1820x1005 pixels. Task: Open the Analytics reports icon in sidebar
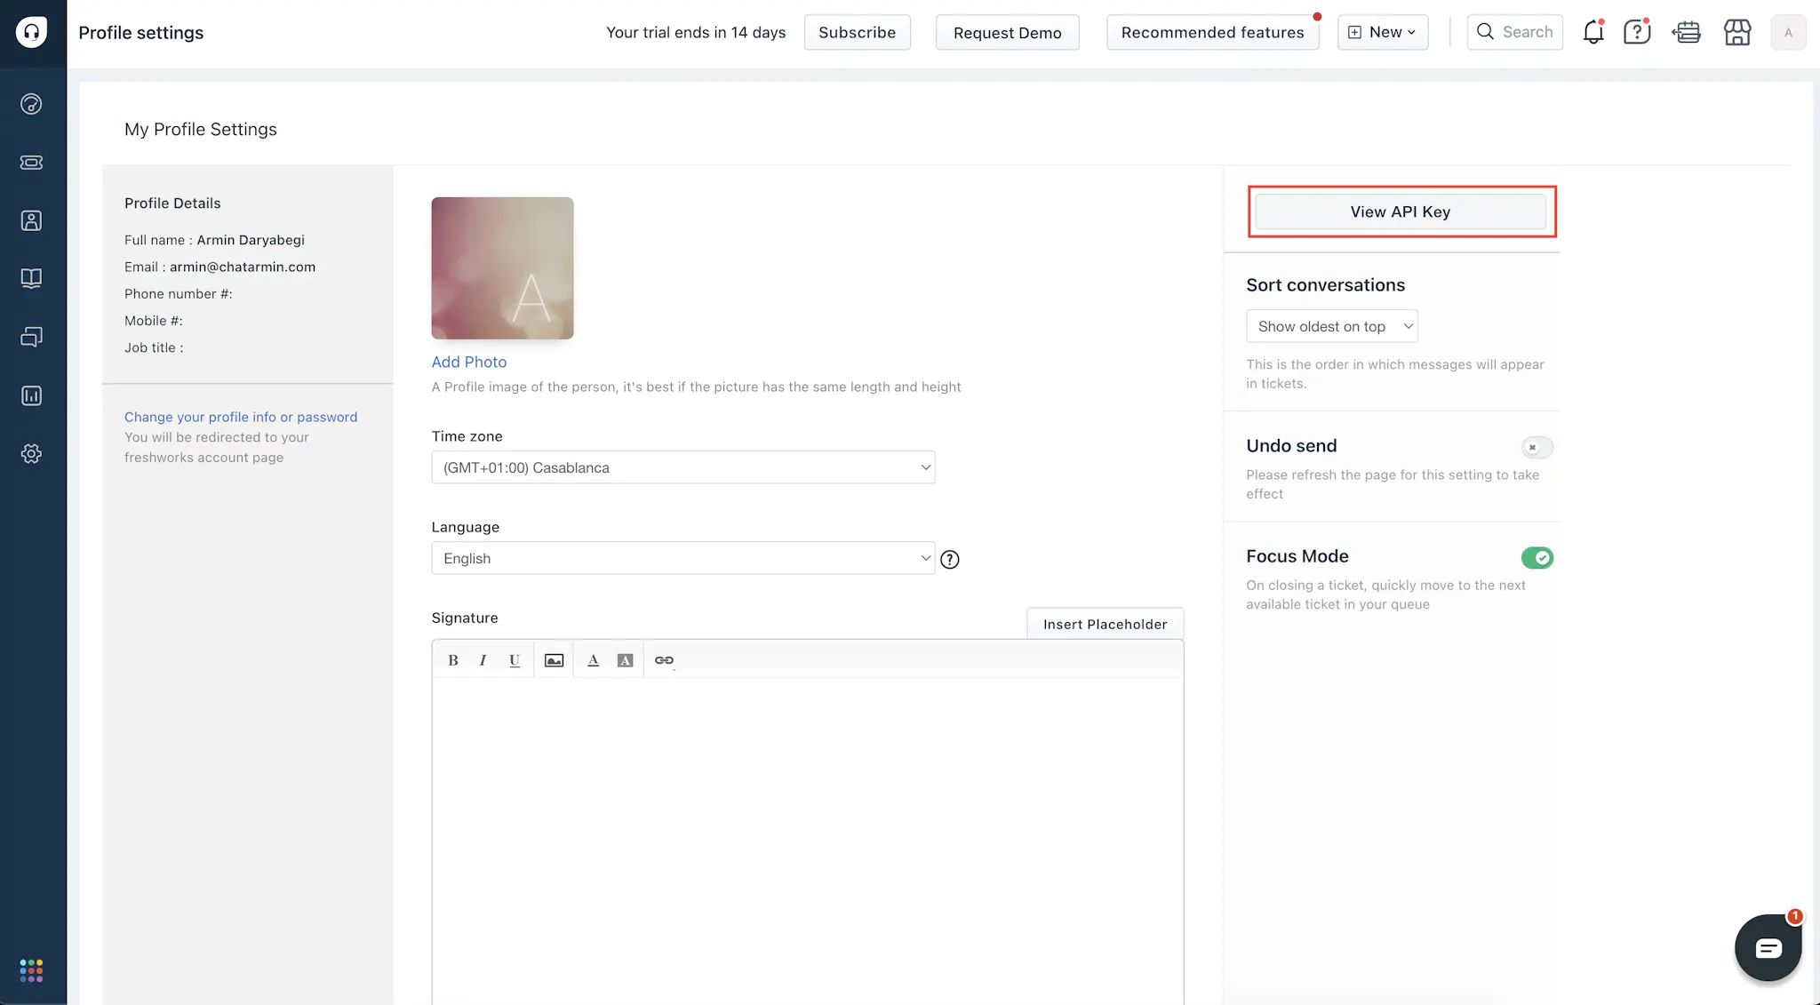[31, 395]
